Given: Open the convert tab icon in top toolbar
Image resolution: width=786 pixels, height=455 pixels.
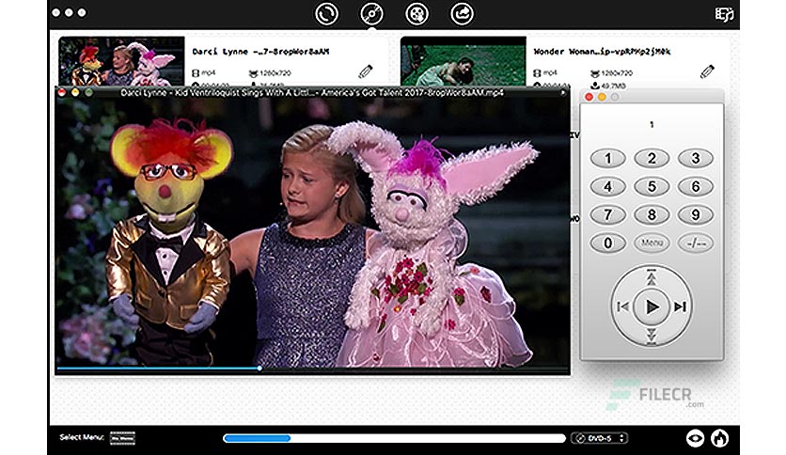Looking at the screenshot, I should (326, 13).
